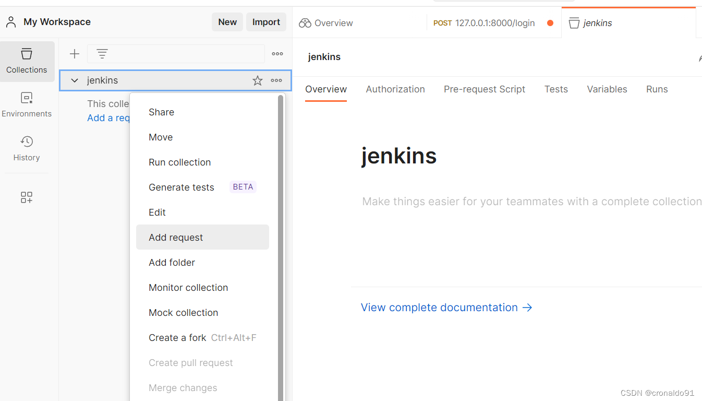Screen dimensions: 702x401
Task: Click View complete documentation link
Action: click(x=446, y=308)
